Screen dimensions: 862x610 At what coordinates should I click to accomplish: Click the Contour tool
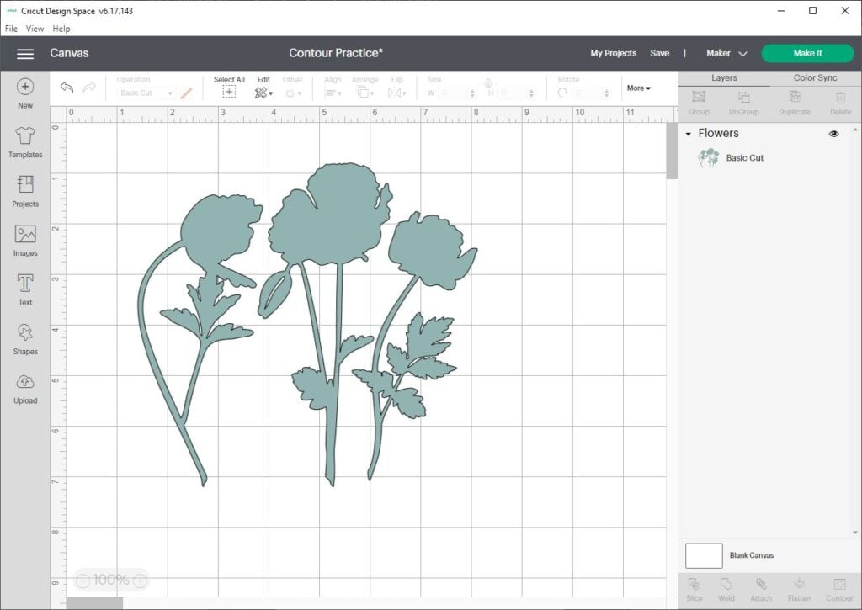coord(839,589)
